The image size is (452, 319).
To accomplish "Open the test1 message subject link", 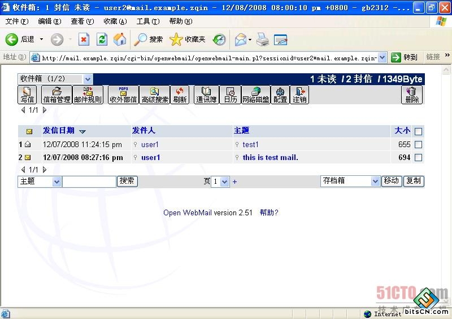I will tap(250, 144).
